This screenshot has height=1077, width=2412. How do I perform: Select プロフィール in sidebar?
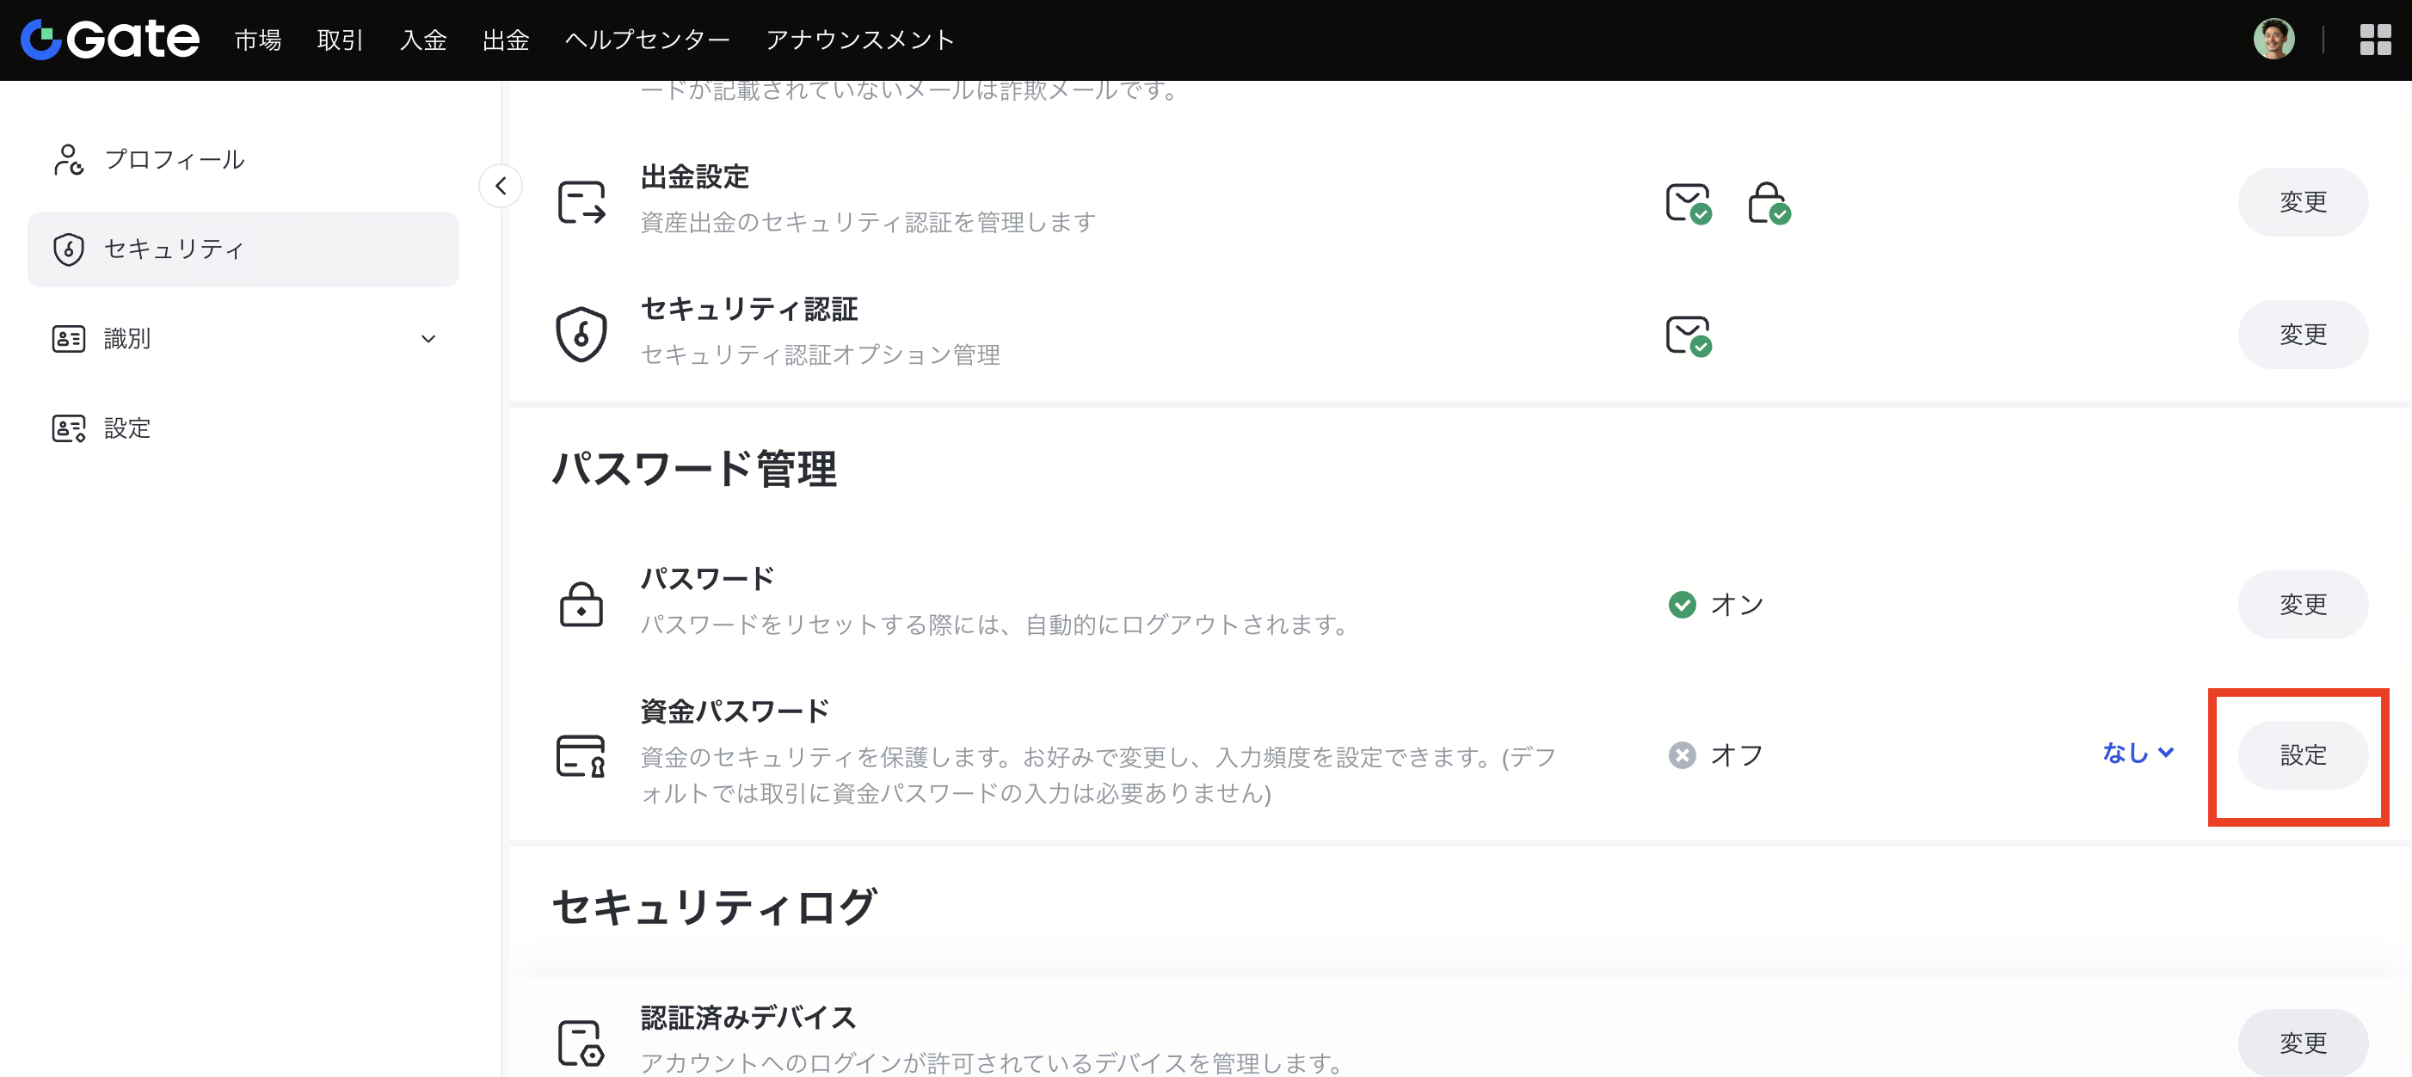pos(243,159)
